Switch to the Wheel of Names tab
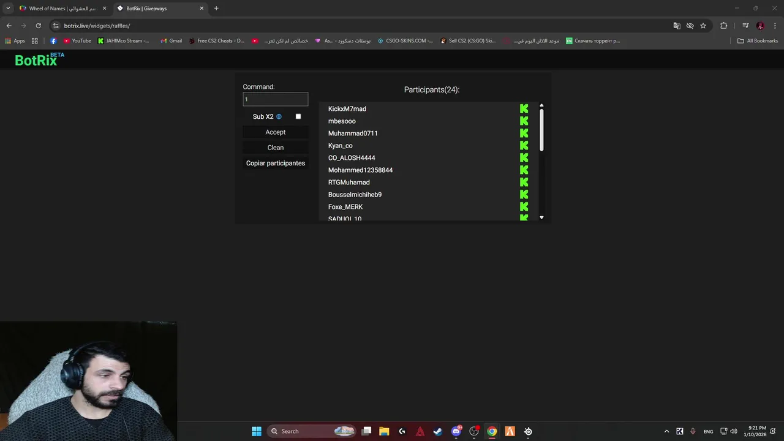This screenshot has width=784, height=441. 62,9
